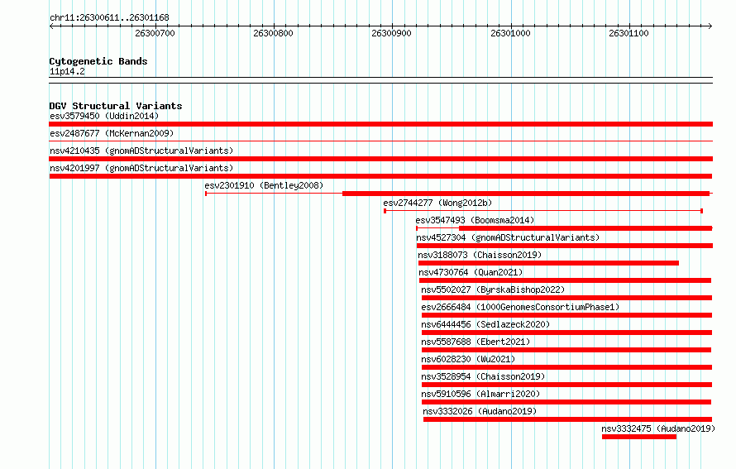Image resolution: width=736 pixels, height=469 pixels.
Task: Open nsv6028230 (Wu2021) variant
Action: pos(468,359)
